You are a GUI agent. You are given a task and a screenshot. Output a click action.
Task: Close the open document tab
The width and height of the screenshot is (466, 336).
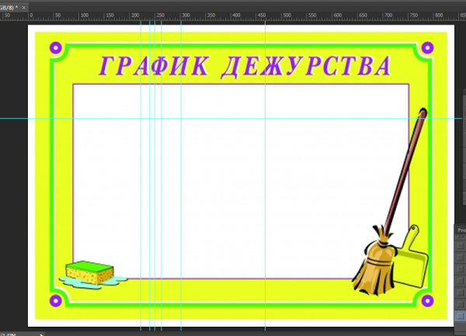pos(23,6)
